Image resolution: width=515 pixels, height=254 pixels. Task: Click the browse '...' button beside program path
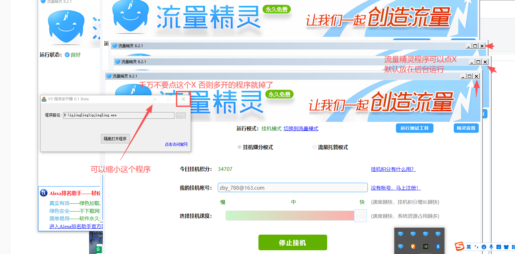181,116
